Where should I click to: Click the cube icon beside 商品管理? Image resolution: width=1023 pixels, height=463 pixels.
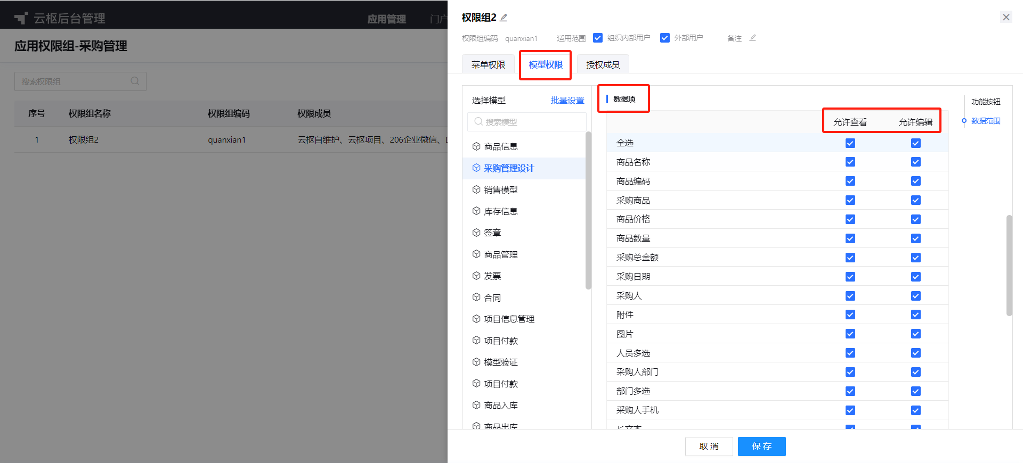coord(476,254)
